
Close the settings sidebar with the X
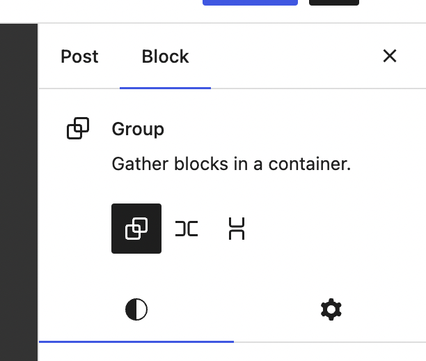pos(390,56)
